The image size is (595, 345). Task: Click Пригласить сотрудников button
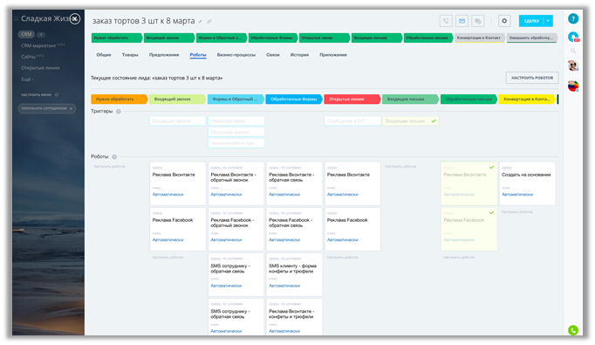[46, 108]
